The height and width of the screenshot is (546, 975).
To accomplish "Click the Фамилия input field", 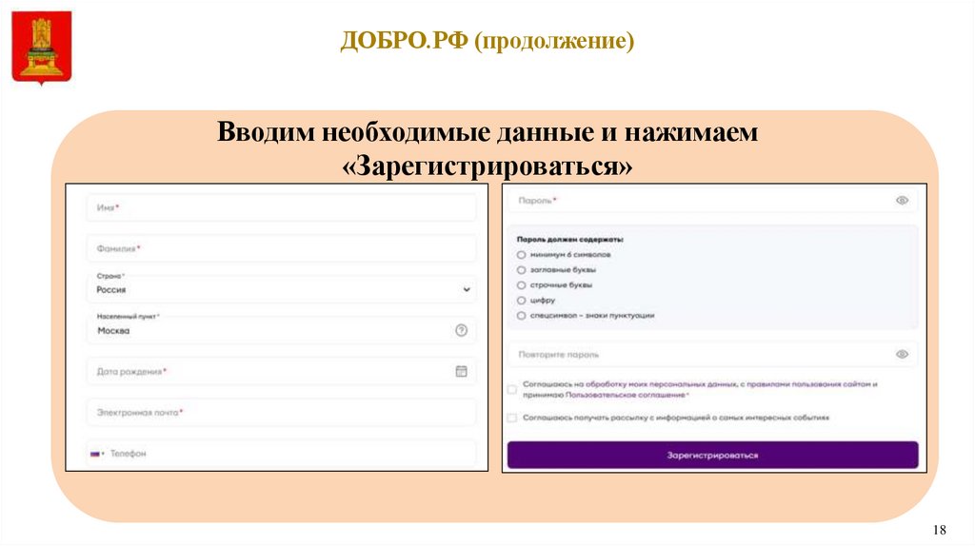I will point(281,248).
